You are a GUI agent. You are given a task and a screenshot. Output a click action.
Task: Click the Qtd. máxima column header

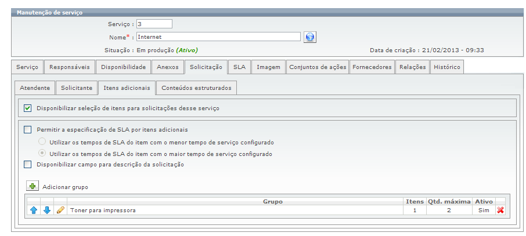(x=449, y=201)
